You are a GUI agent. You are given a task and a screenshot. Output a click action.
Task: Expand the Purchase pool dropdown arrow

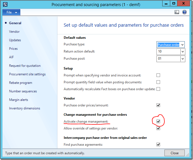pos(183,59)
